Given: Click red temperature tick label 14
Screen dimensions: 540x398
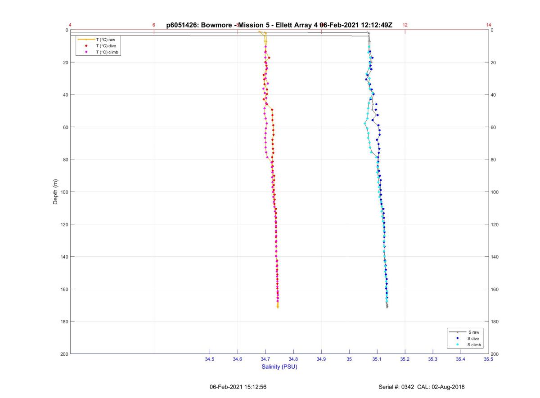Looking at the screenshot, I should (x=489, y=25).
